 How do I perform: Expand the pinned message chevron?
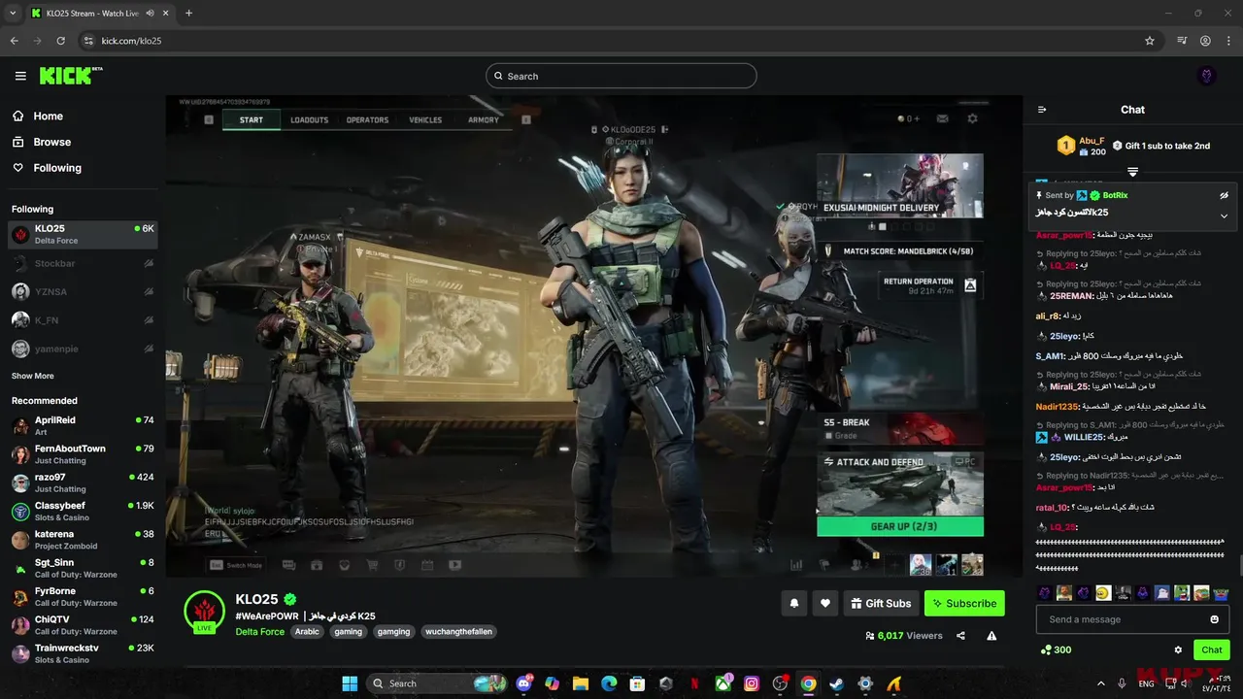(1224, 216)
